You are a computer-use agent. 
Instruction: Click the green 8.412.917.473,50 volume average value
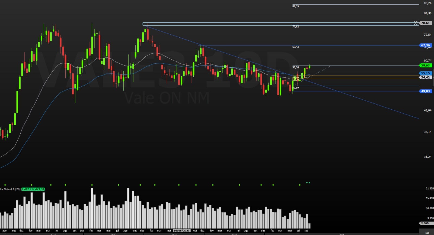pos(33,189)
